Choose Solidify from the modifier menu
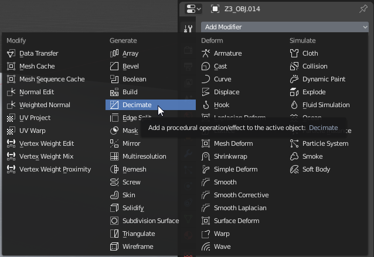Image resolution: width=374 pixels, height=257 pixels. pos(134,208)
